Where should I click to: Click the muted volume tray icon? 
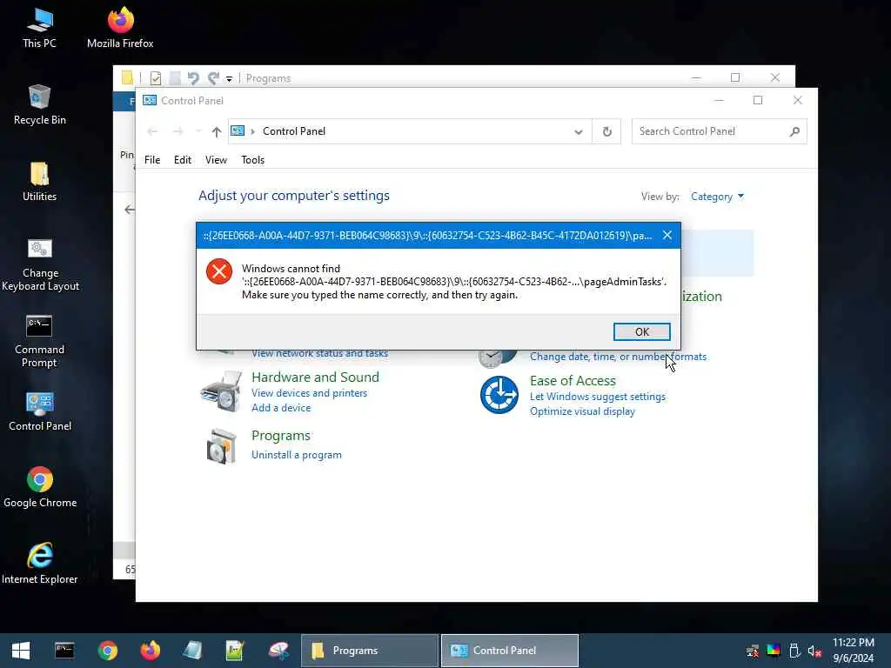click(814, 651)
